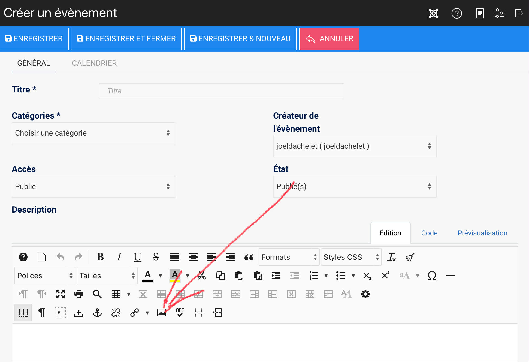Open the Catégories dropdown

[x=93, y=133]
